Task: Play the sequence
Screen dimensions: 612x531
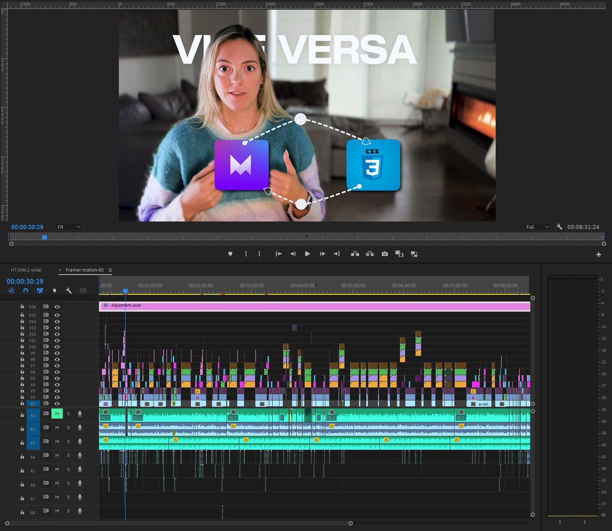Action: (x=308, y=254)
